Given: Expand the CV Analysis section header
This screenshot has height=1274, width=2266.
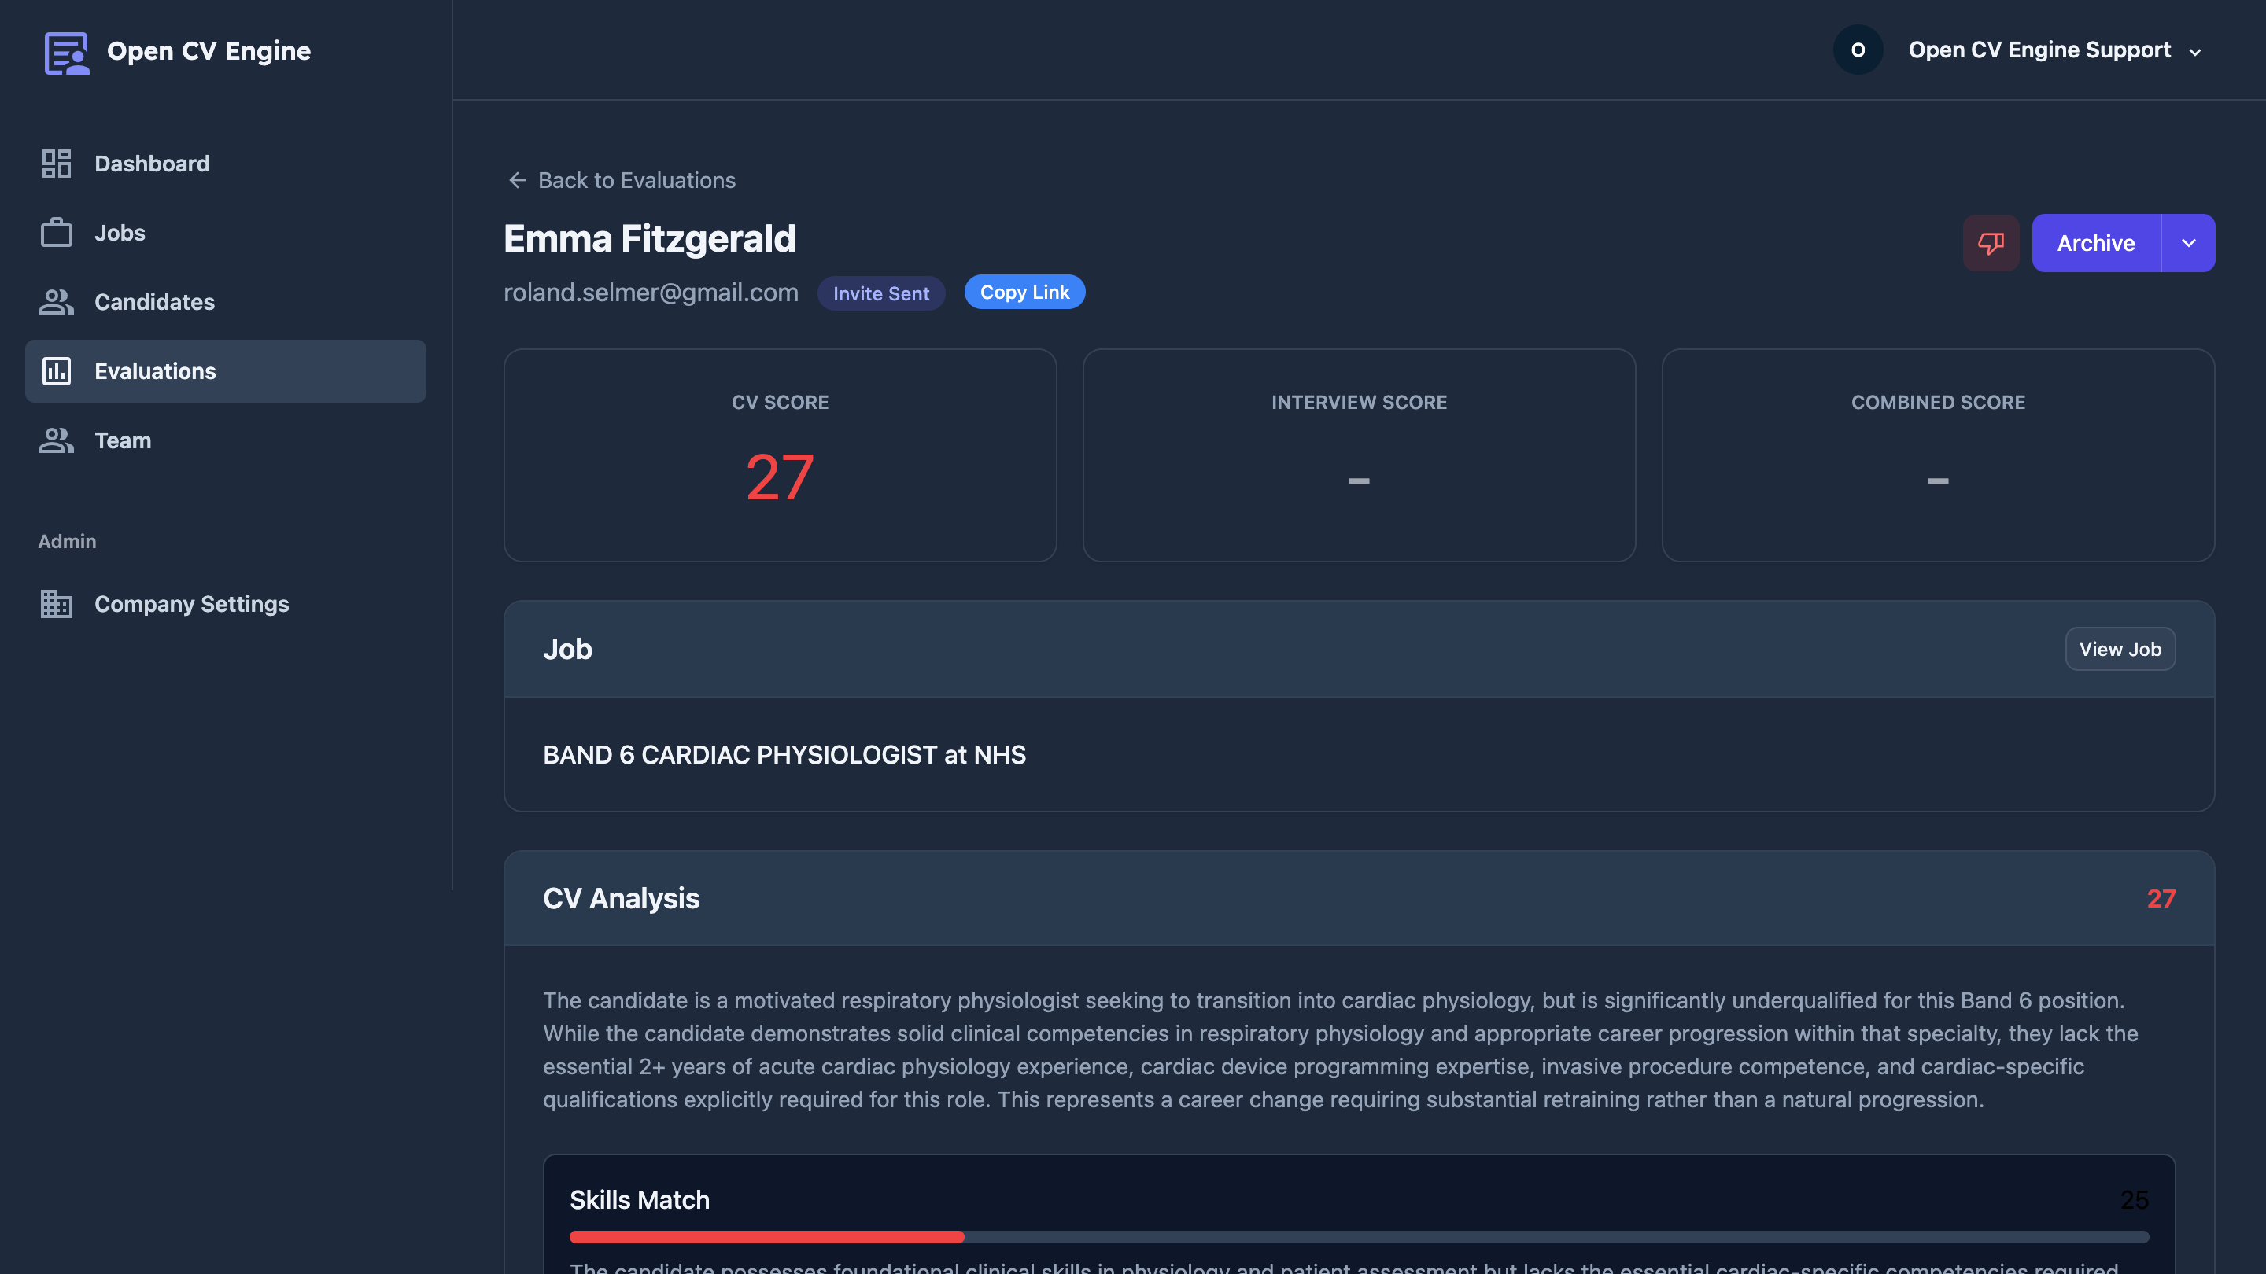Looking at the screenshot, I should [621, 897].
